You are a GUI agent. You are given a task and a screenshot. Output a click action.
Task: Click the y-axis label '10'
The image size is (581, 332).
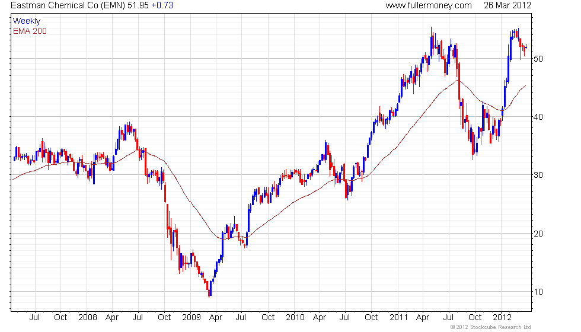[538, 292]
